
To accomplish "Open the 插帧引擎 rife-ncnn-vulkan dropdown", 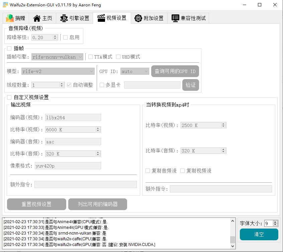I will (57, 57).
